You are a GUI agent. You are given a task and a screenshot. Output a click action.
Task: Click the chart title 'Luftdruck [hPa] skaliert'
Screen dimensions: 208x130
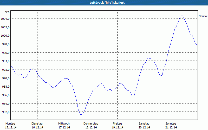[x=107, y=3]
